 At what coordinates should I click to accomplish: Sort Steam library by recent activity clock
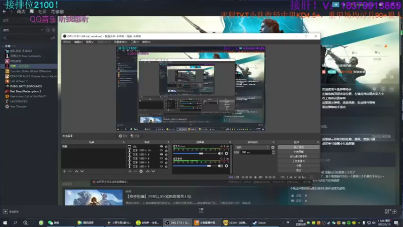pyautogui.click(x=48, y=30)
